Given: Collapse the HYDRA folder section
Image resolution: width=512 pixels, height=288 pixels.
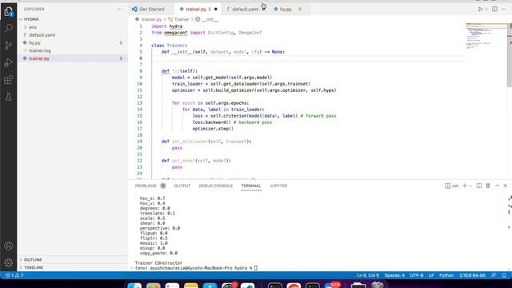Looking at the screenshot, I should pos(73,19).
